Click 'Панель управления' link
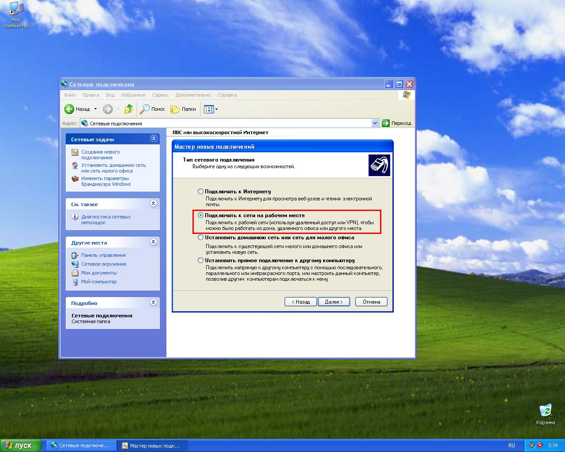Viewport: 565px width, 452px height. tap(103, 255)
